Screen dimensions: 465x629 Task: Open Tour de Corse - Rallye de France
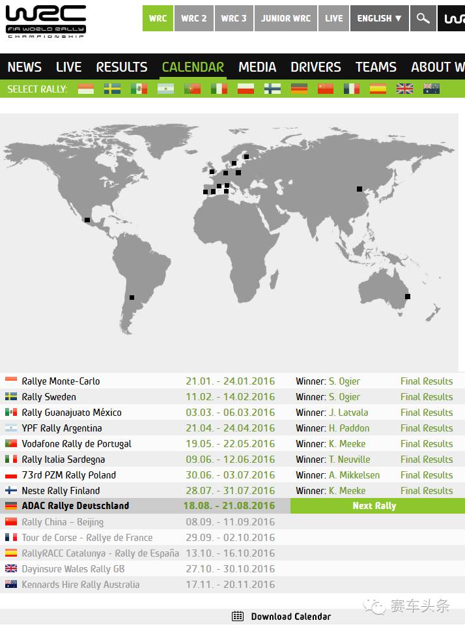point(87,538)
